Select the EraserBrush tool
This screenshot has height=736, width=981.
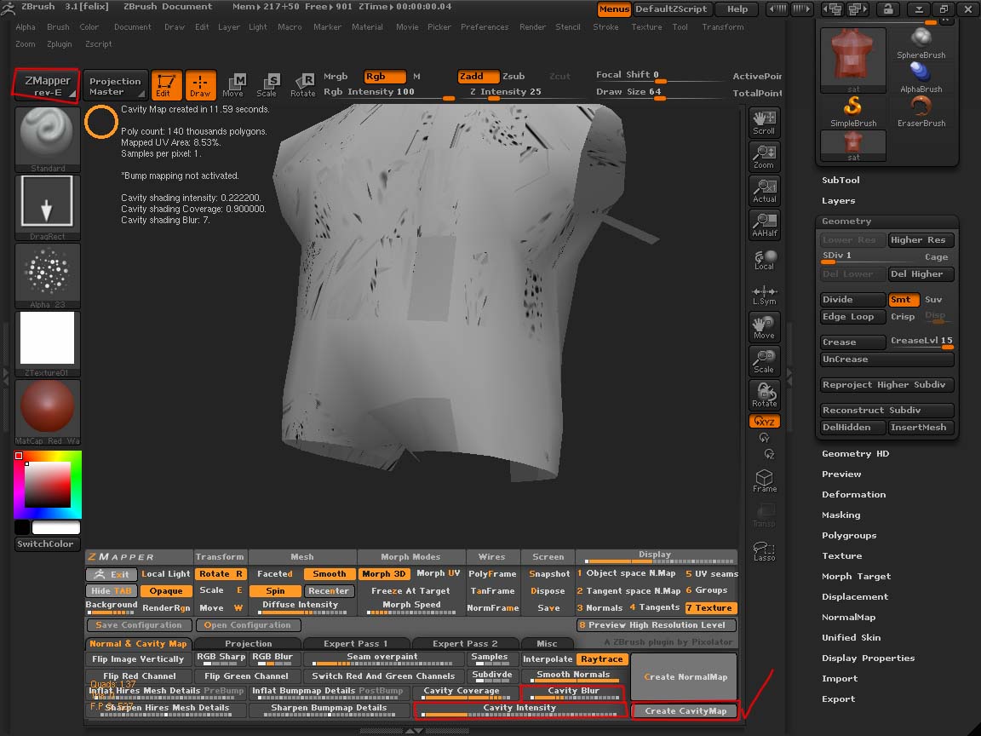point(921,112)
